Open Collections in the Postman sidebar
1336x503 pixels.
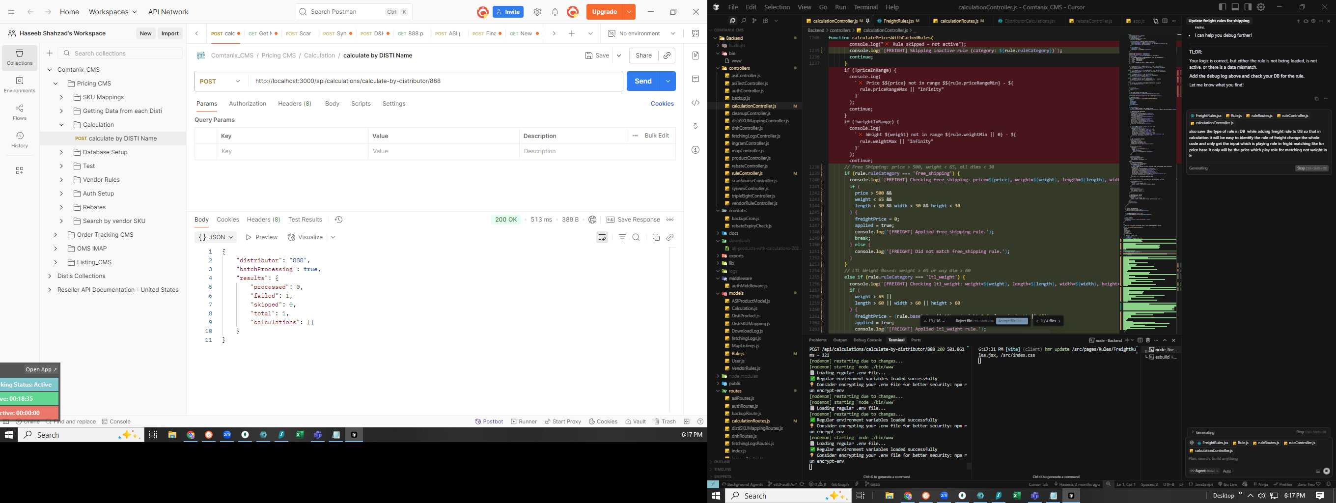pyautogui.click(x=20, y=57)
